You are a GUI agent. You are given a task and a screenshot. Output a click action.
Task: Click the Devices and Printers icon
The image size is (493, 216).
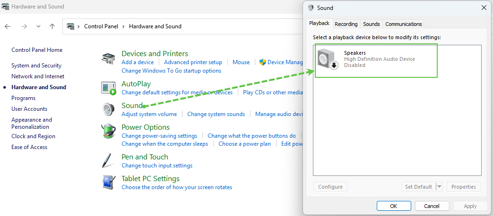click(108, 59)
